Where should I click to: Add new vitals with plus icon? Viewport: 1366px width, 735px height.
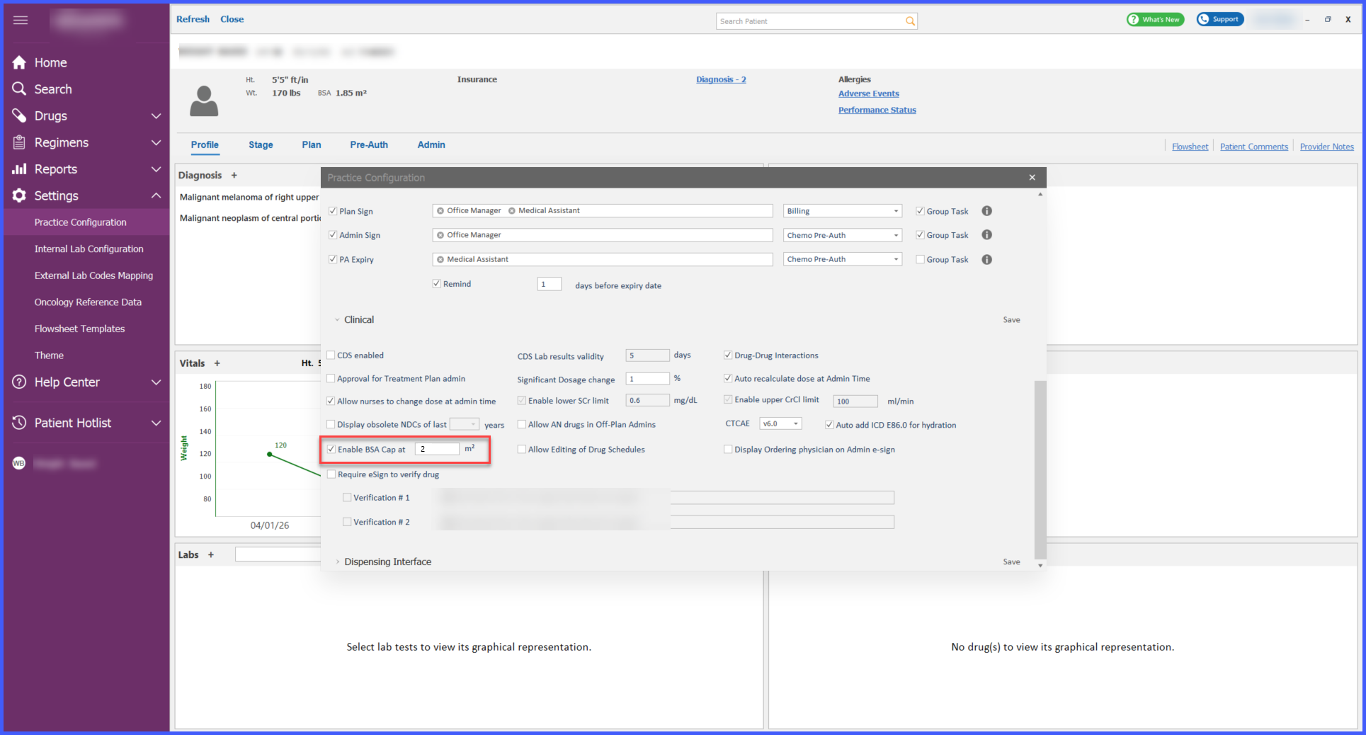(x=217, y=363)
